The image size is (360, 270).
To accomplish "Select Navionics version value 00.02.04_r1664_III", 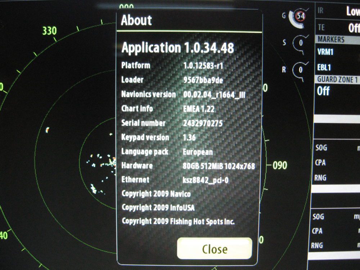I will pyautogui.click(x=214, y=94).
